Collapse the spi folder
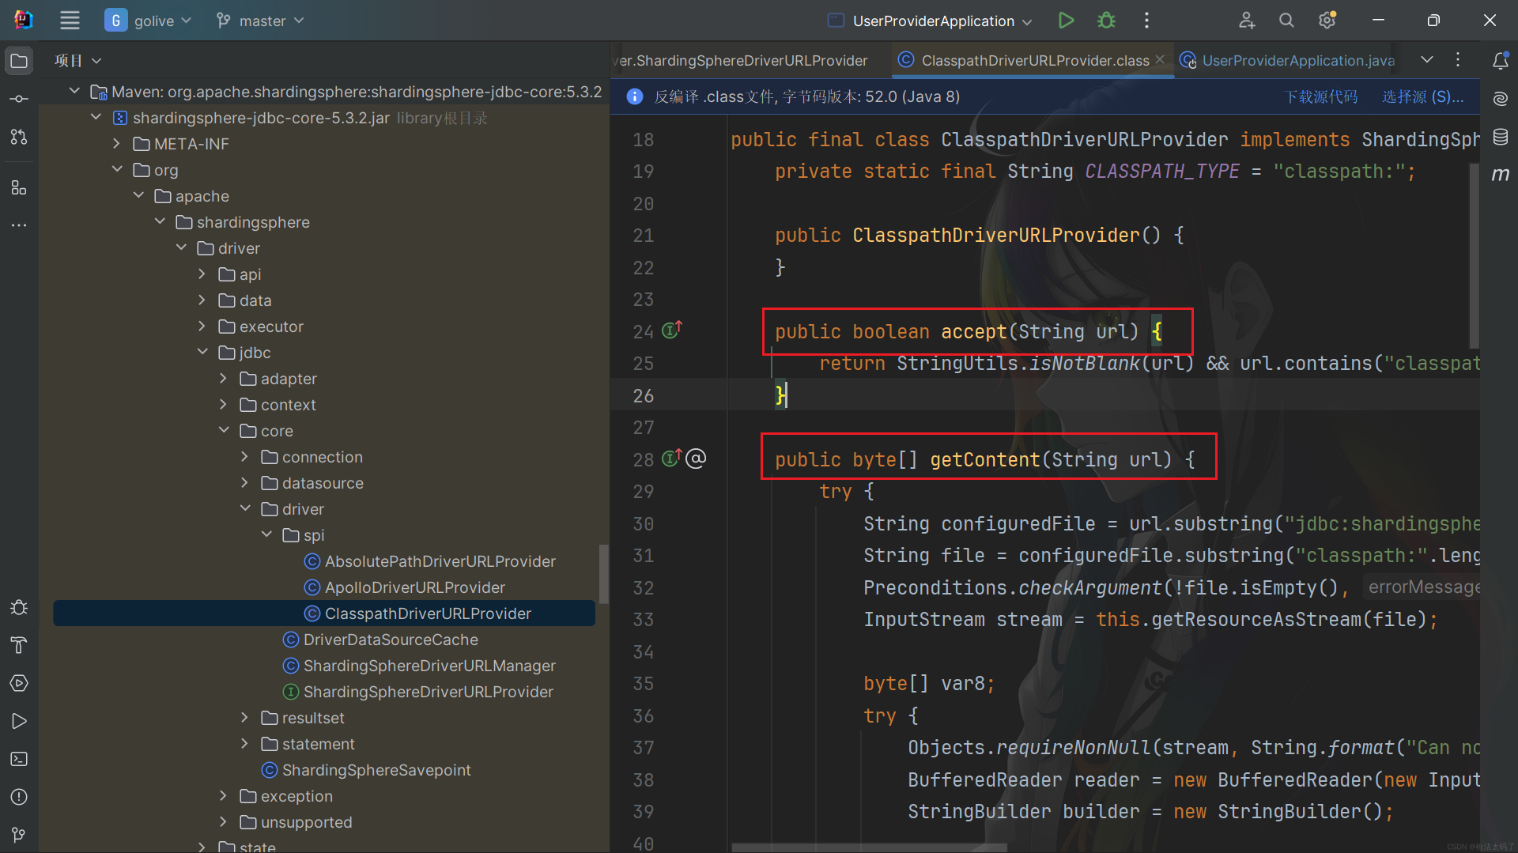The height and width of the screenshot is (853, 1518). click(266, 534)
